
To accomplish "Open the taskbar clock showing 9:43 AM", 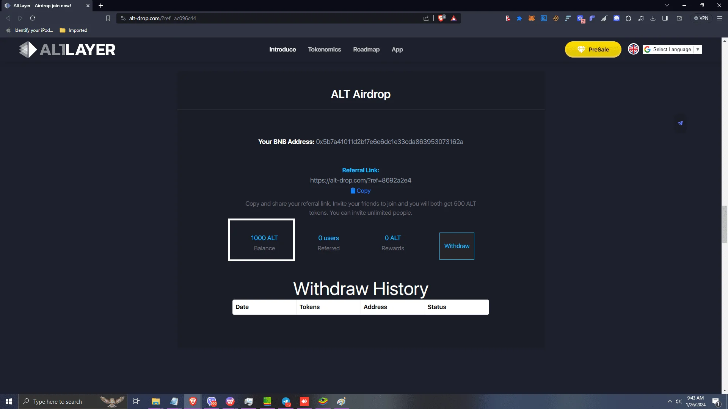I will pos(695,401).
